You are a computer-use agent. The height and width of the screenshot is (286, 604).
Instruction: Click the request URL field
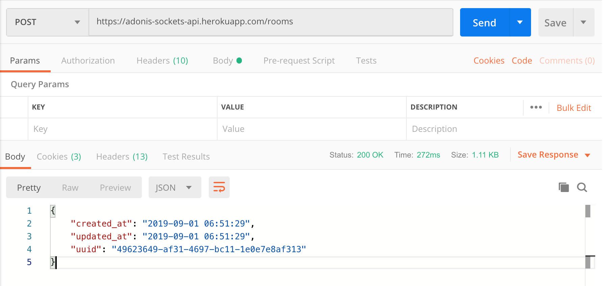point(270,22)
